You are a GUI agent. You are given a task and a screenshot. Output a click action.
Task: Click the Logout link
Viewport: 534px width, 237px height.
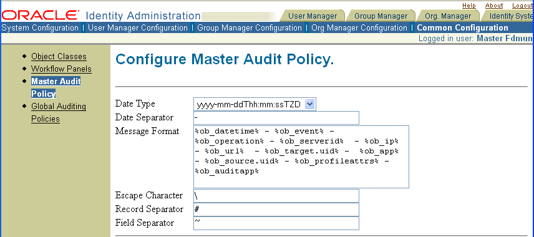(523, 6)
